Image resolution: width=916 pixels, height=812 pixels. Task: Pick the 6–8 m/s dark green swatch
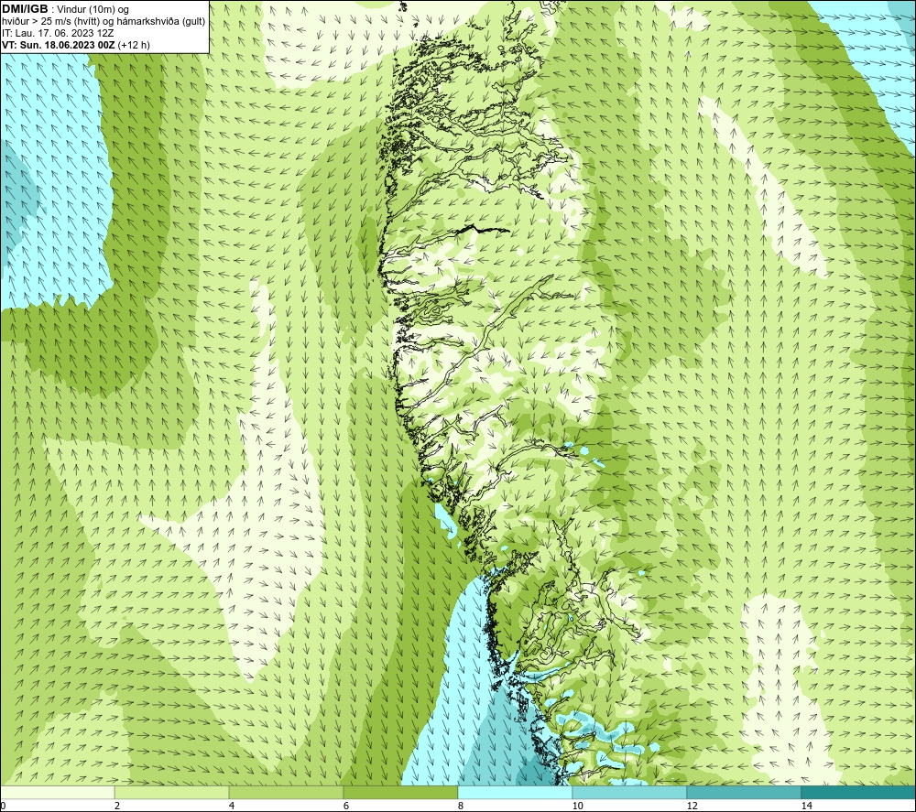(401, 792)
